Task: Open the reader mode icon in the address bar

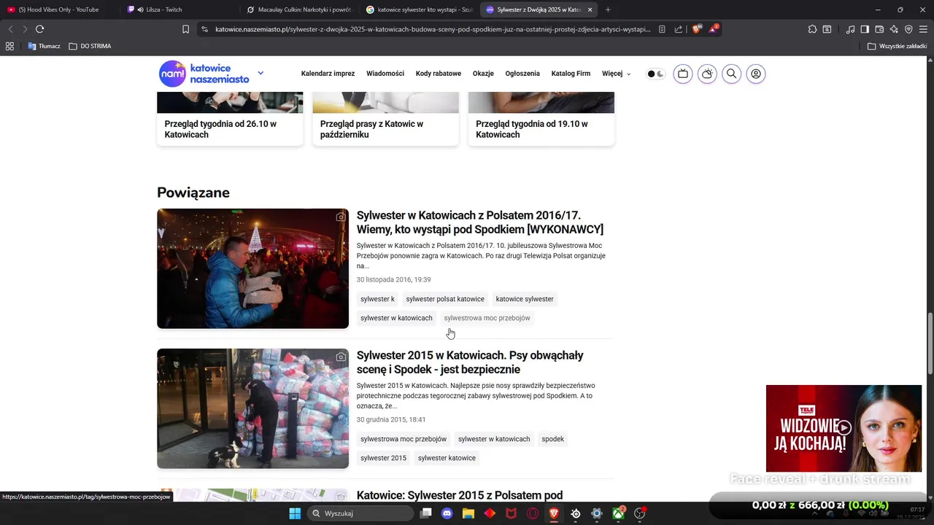Action: [662, 29]
